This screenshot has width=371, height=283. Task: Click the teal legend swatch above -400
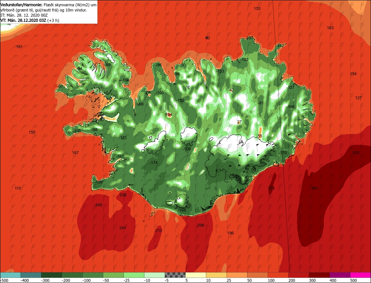(x=31, y=275)
